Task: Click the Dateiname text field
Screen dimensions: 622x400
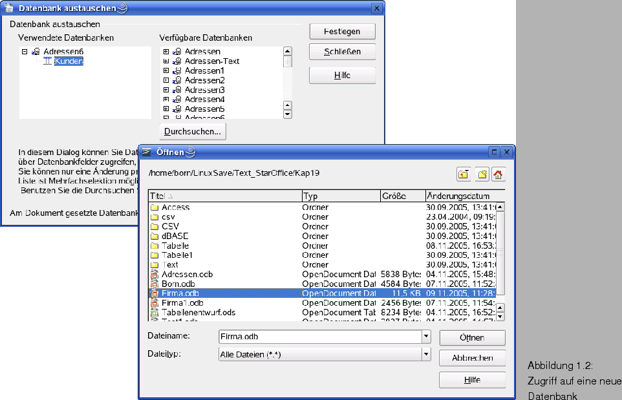Action: point(319,337)
